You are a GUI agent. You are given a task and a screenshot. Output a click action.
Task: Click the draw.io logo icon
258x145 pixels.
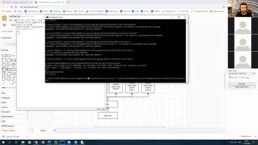4,18
